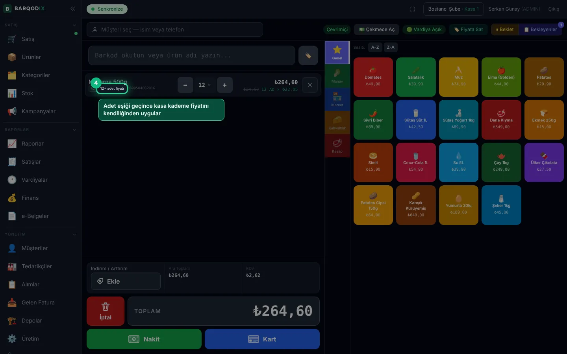Pay with Kart
The width and height of the screenshot is (567, 354).
(262, 339)
